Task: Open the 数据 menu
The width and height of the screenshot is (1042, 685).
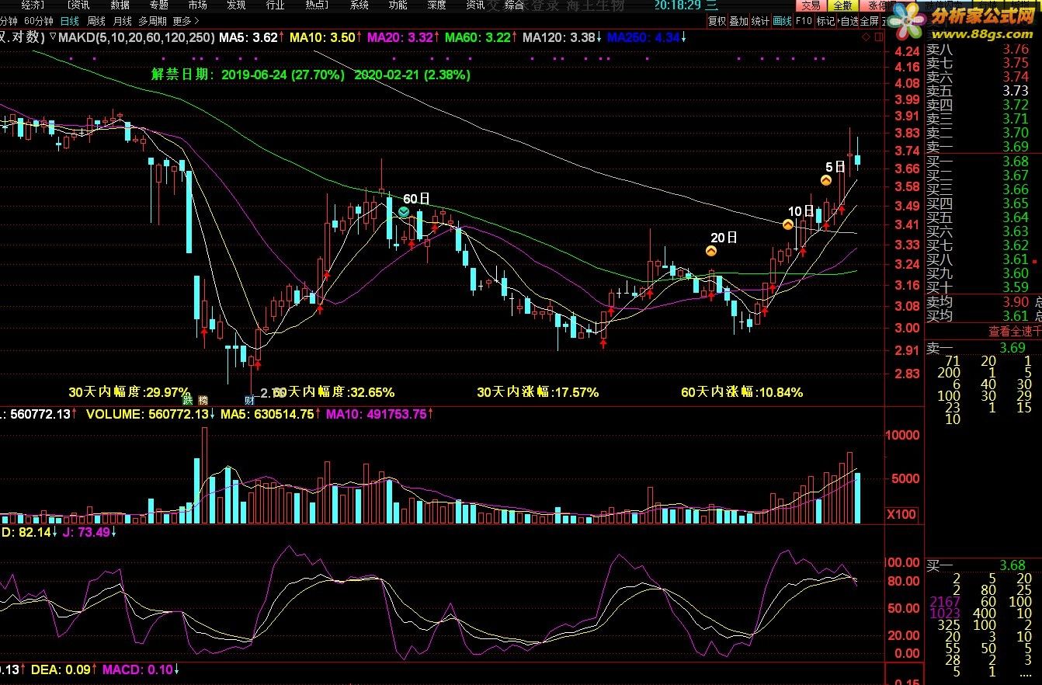Action: coord(120,5)
